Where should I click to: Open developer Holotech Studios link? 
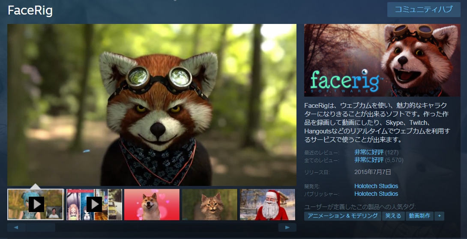pos(376,186)
